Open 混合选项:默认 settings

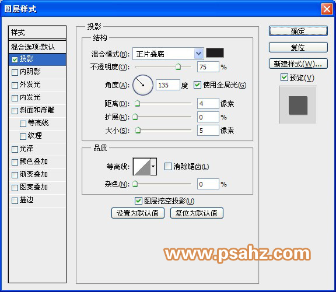37,47
